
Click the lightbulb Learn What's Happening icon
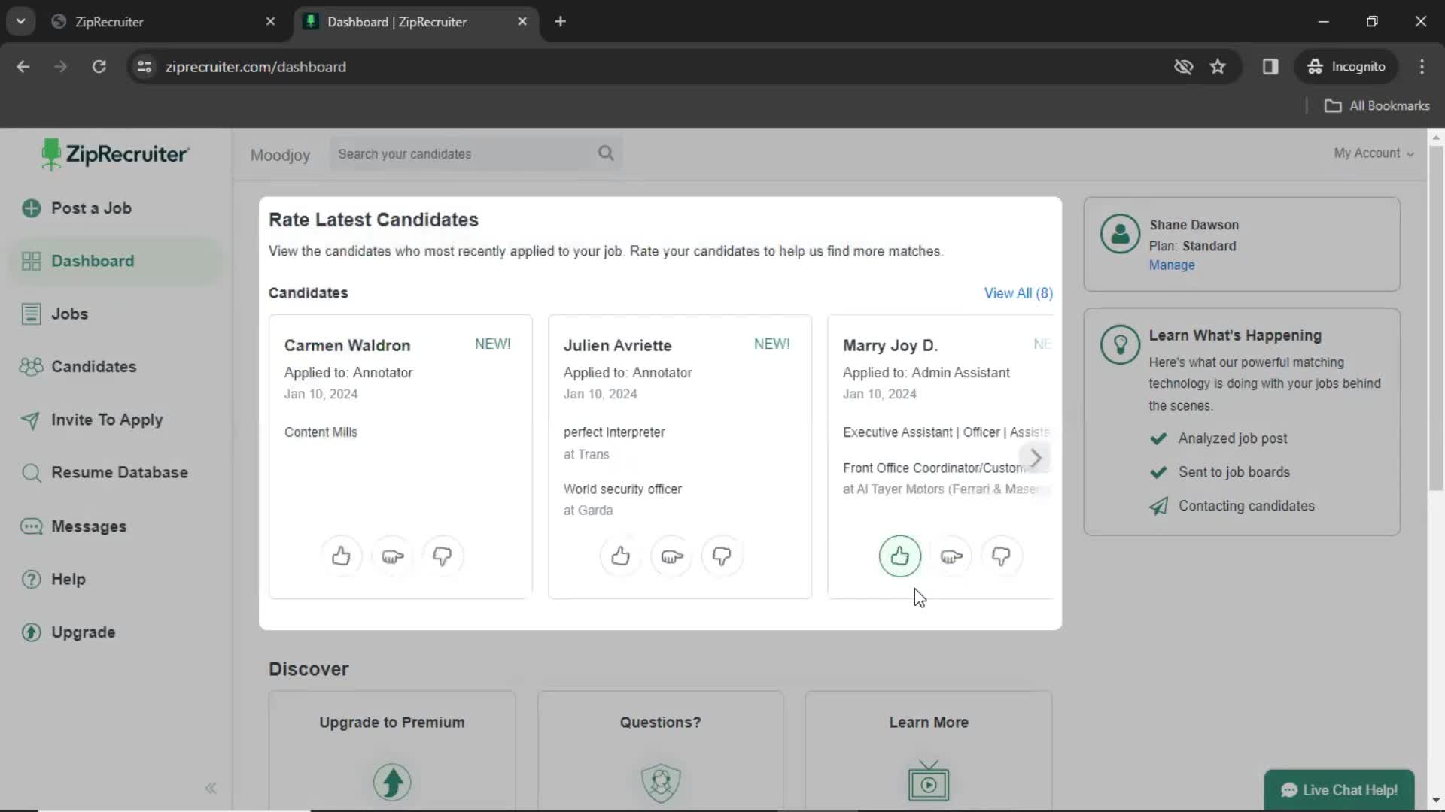1120,344
